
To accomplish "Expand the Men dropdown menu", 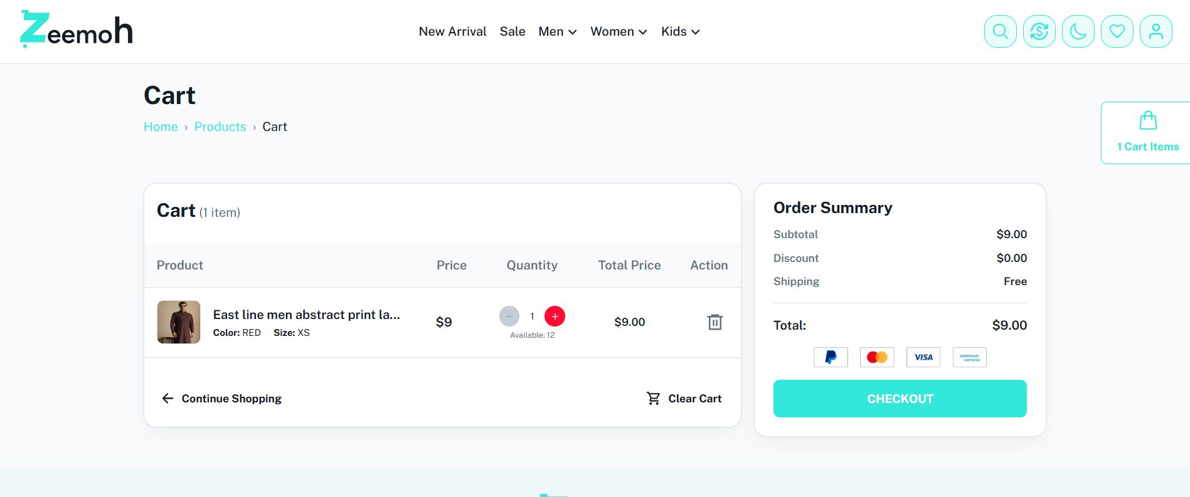I will pos(557,31).
